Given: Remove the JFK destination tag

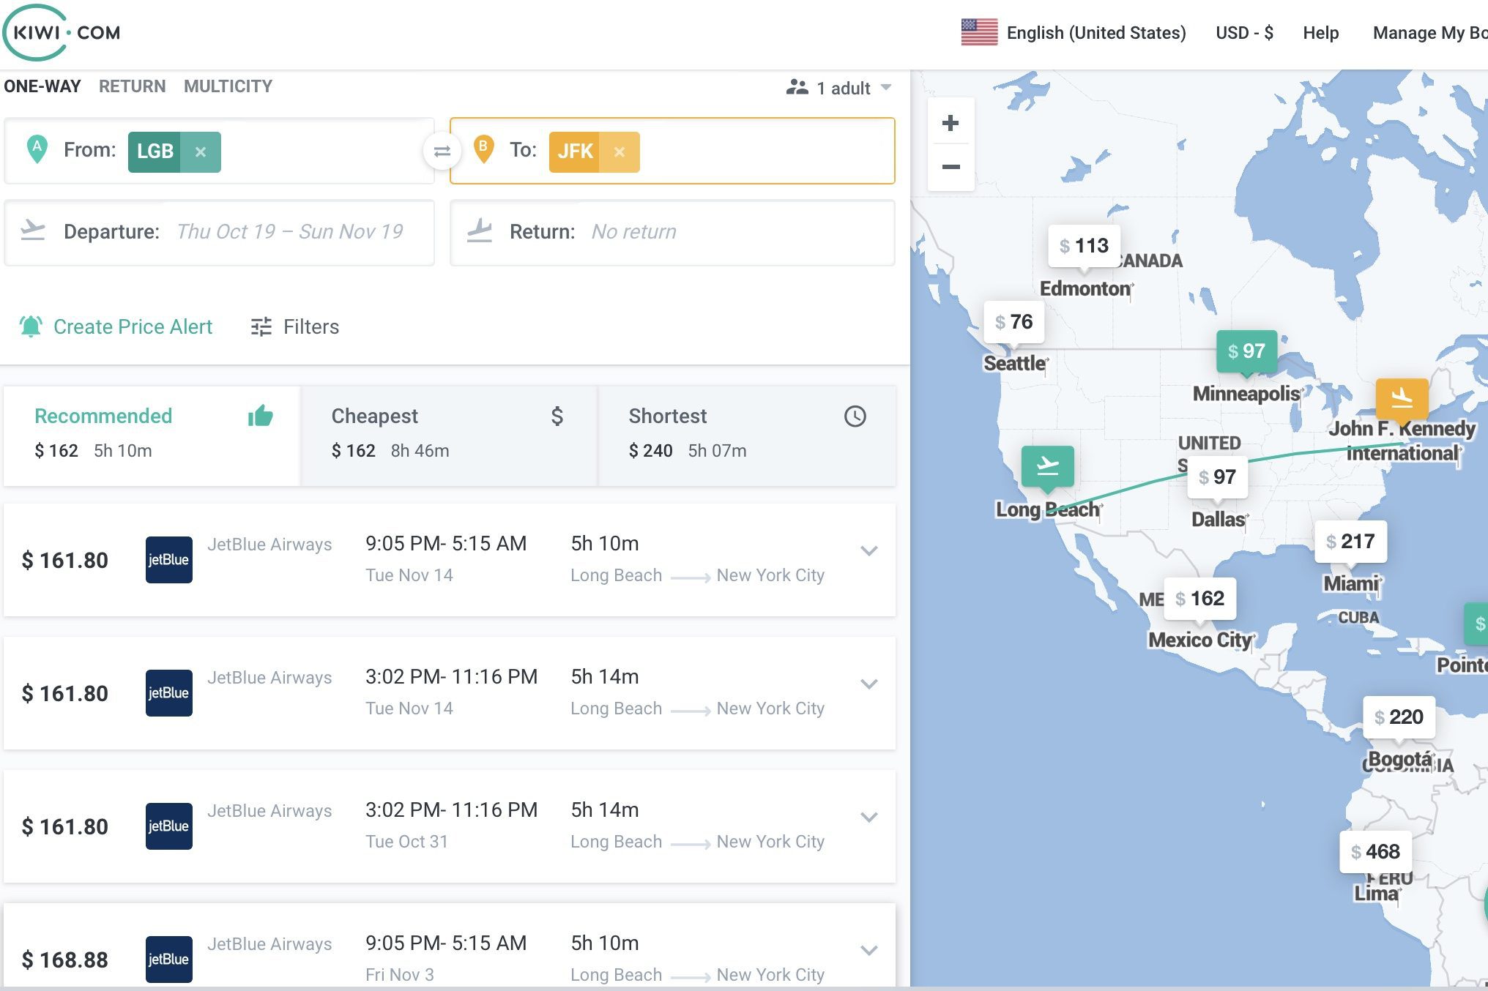Looking at the screenshot, I should coord(620,152).
